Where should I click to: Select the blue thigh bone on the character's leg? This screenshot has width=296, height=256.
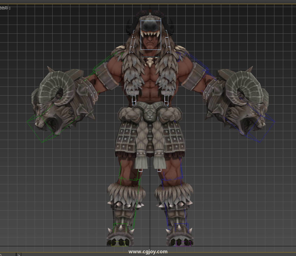click(x=172, y=169)
